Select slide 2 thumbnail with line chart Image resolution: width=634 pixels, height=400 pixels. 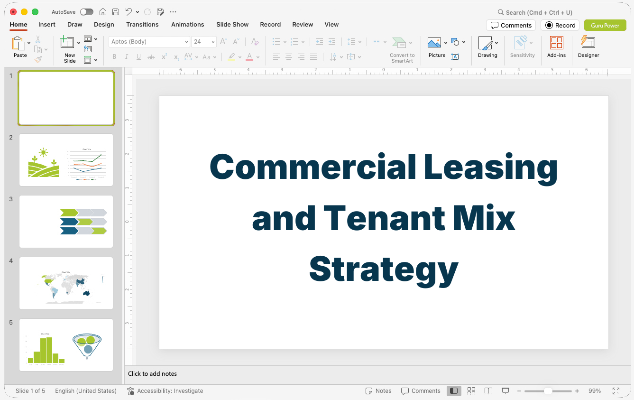(x=66, y=160)
